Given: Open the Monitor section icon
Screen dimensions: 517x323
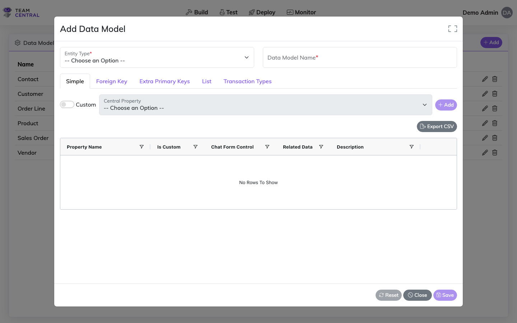Looking at the screenshot, I should (x=289, y=12).
